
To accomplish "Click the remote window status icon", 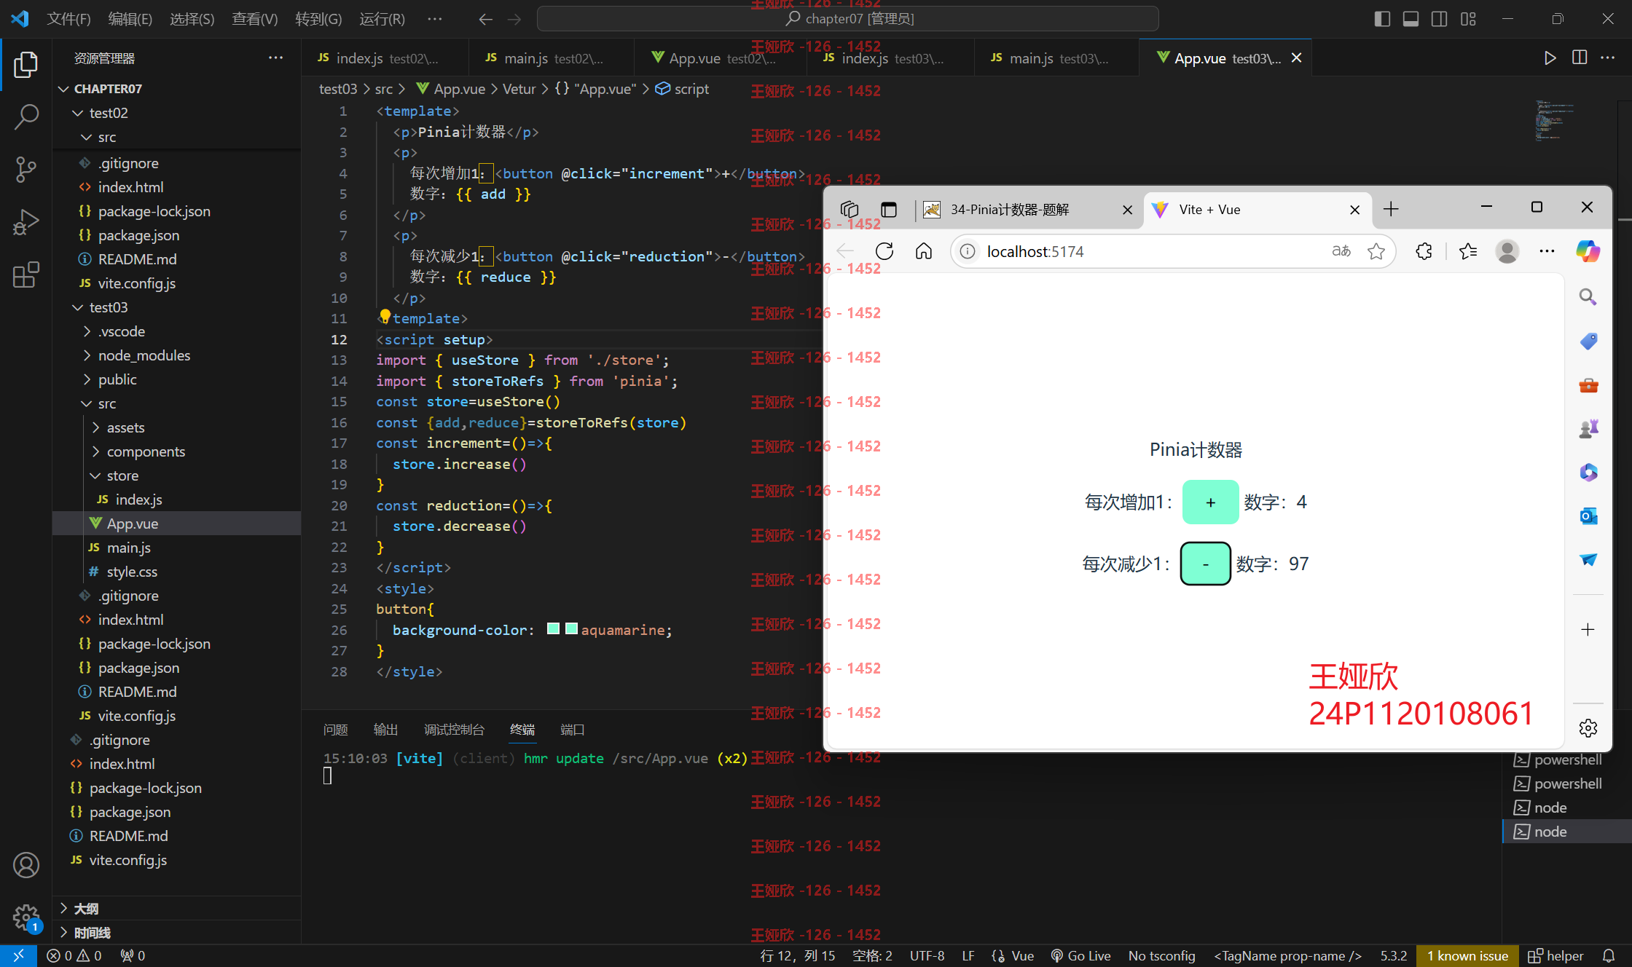I will (x=18, y=955).
